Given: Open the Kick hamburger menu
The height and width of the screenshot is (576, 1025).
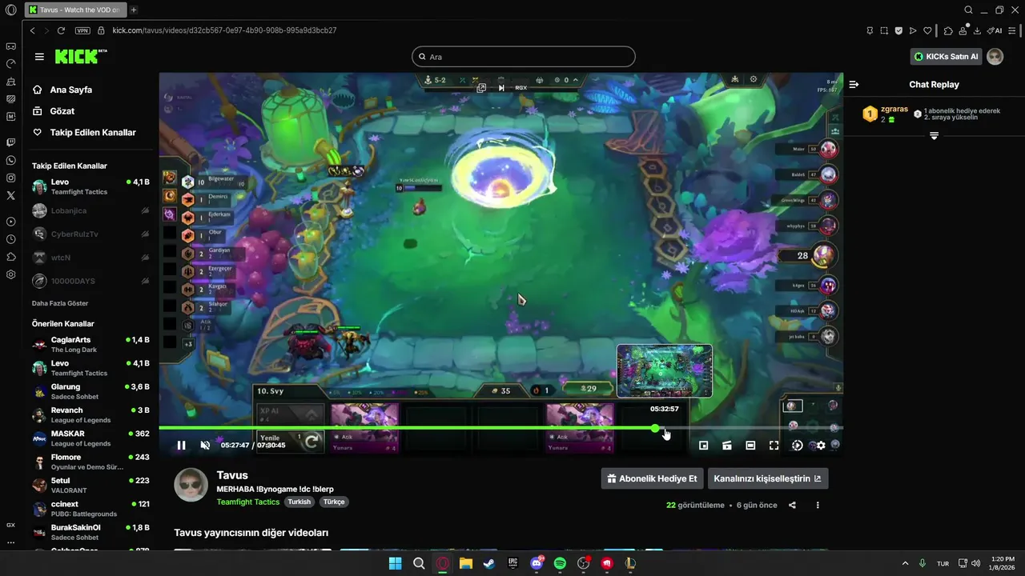Looking at the screenshot, I should [39, 57].
